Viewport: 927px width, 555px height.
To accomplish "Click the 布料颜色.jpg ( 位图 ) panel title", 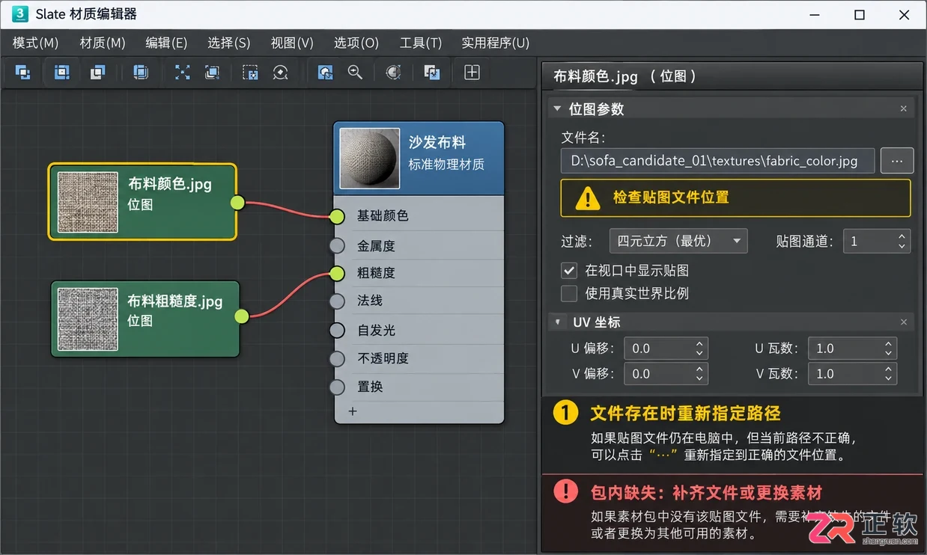I will click(x=625, y=76).
